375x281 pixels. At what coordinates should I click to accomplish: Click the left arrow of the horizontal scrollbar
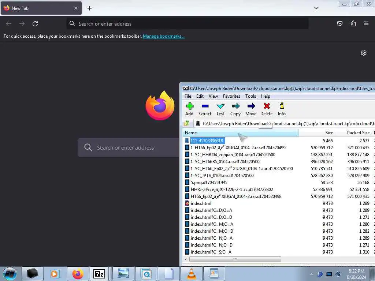click(x=186, y=259)
